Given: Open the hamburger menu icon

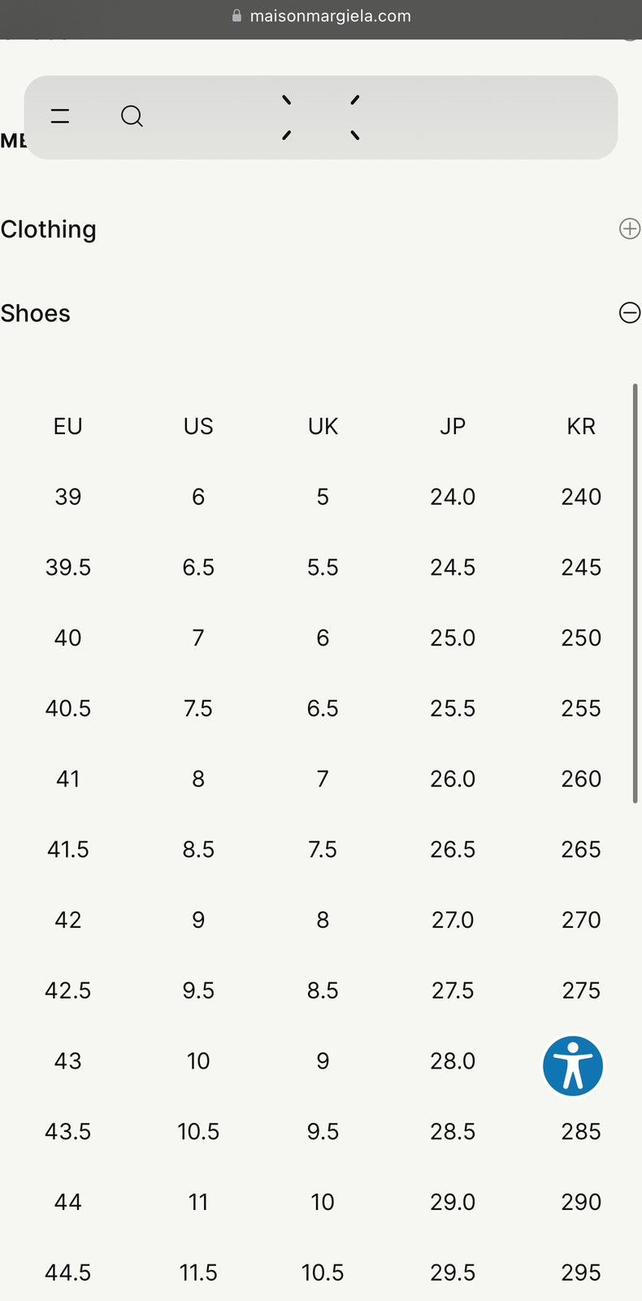Looking at the screenshot, I should point(60,116).
